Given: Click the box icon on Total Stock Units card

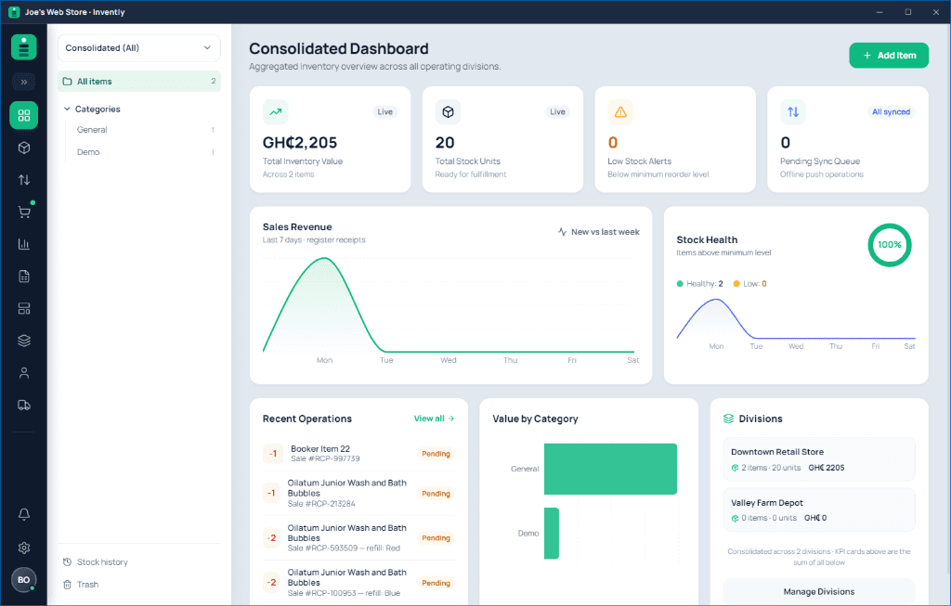Looking at the screenshot, I should coord(449,112).
